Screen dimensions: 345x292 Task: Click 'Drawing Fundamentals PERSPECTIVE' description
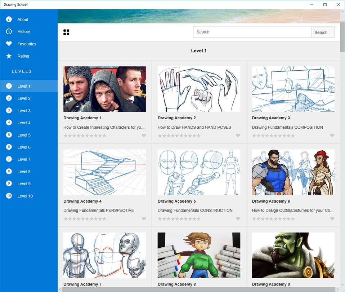99,210
